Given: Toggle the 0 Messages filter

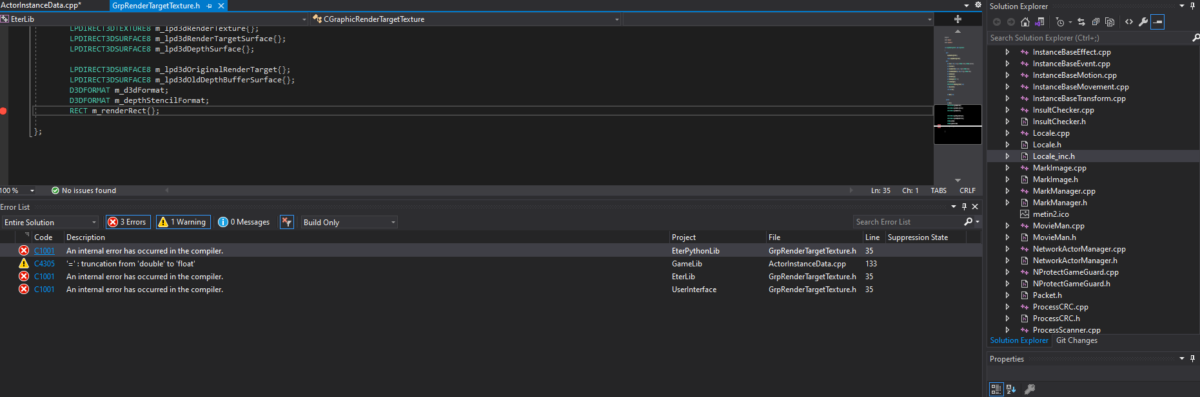Looking at the screenshot, I should (244, 222).
